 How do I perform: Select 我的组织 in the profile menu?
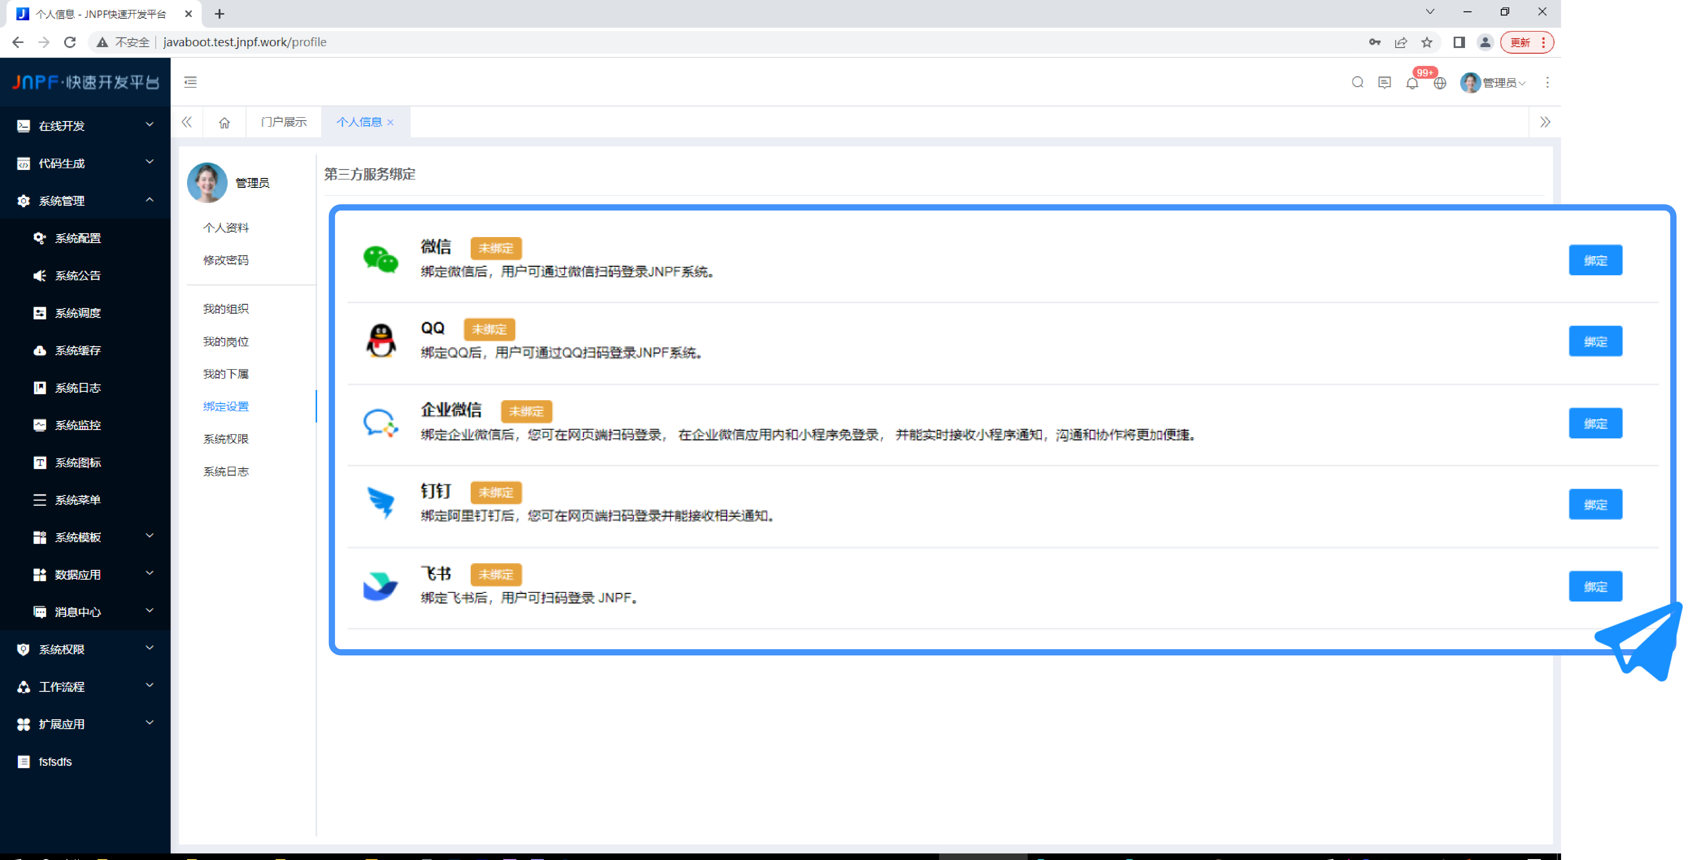[226, 308]
